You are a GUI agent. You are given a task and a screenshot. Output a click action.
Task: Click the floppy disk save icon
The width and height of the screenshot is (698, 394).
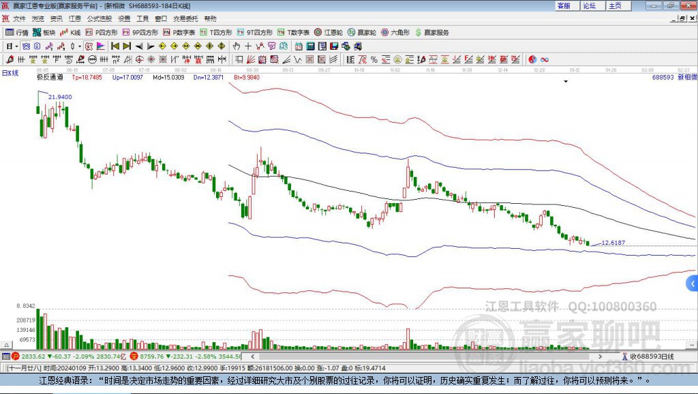pyautogui.click(x=334, y=46)
